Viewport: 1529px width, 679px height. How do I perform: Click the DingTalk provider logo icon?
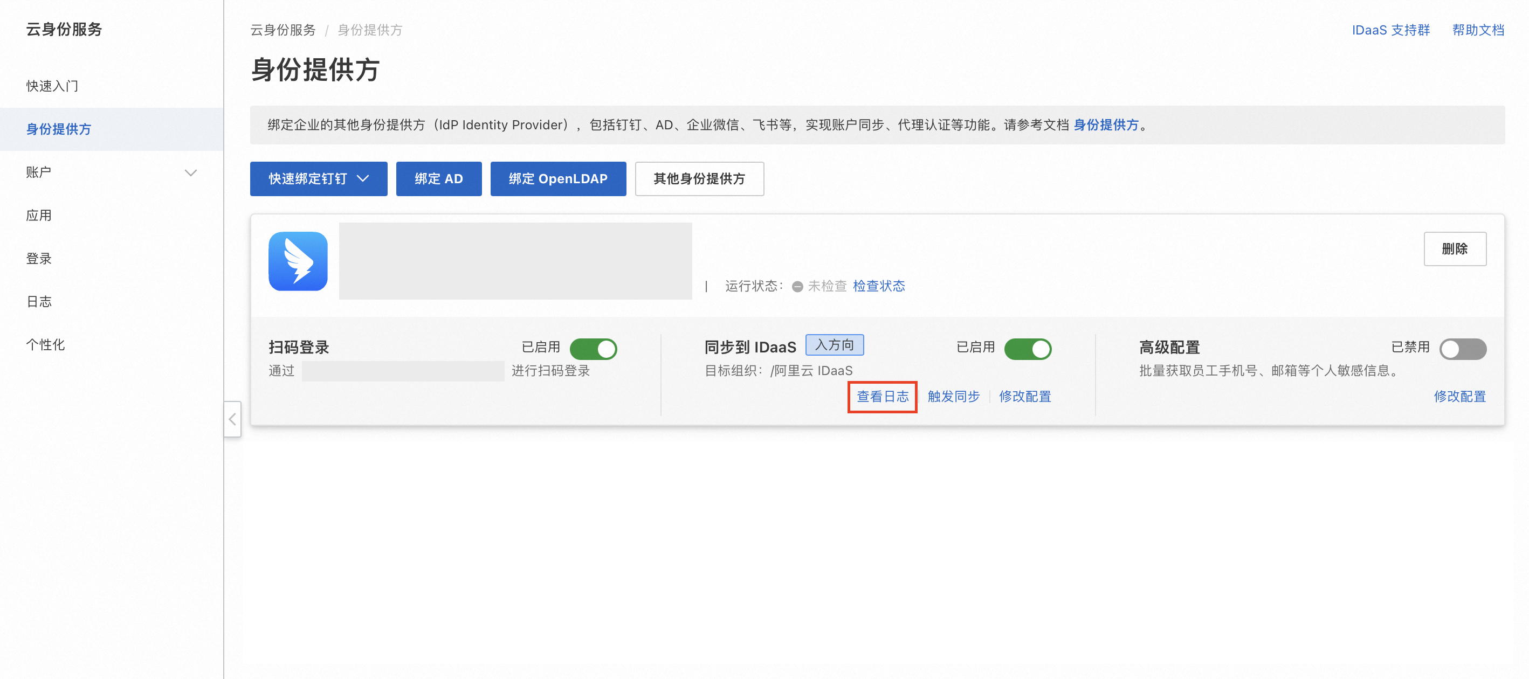pos(298,261)
